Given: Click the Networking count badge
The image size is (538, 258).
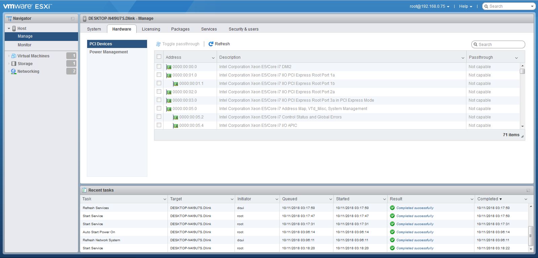Looking at the screenshot, I should (71, 71).
